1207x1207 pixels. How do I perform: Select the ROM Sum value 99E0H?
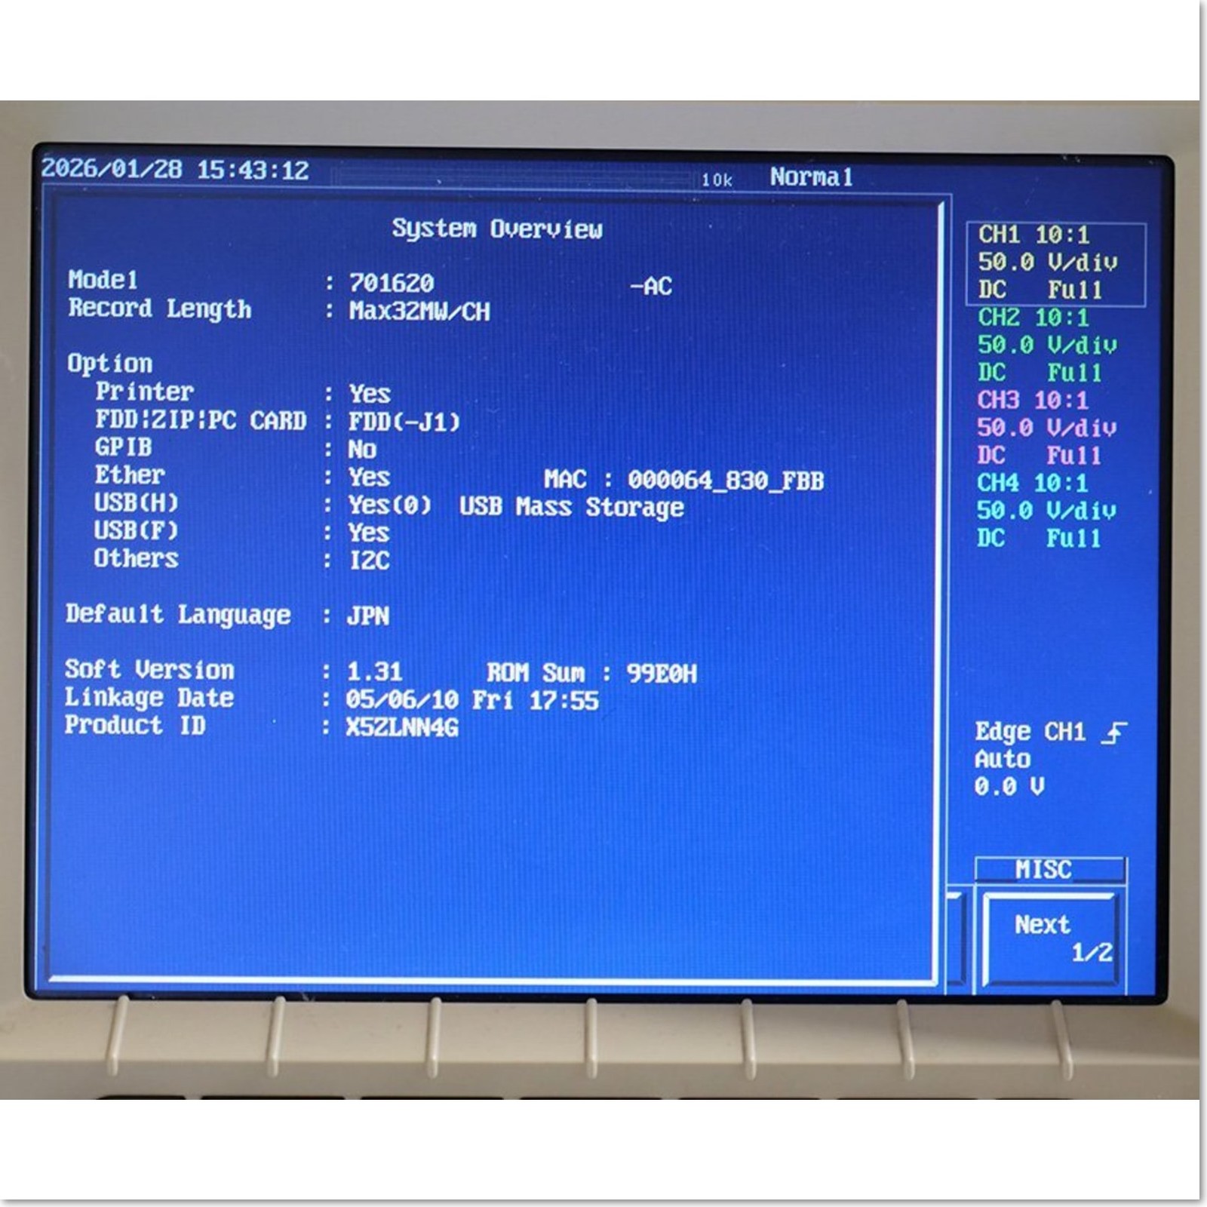click(x=662, y=673)
